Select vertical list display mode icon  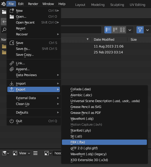click(108, 30)
